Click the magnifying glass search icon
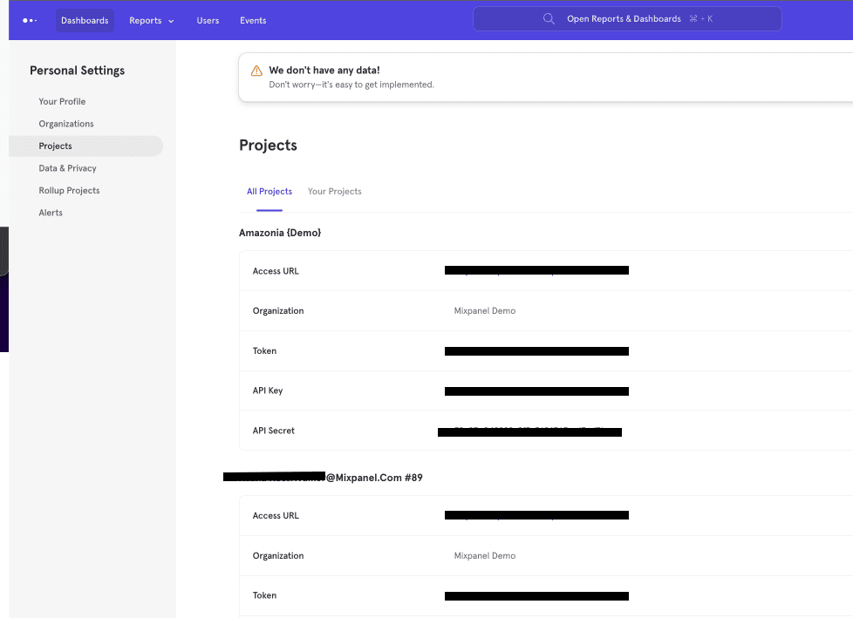Image resolution: width=853 pixels, height=618 pixels. [x=549, y=18]
